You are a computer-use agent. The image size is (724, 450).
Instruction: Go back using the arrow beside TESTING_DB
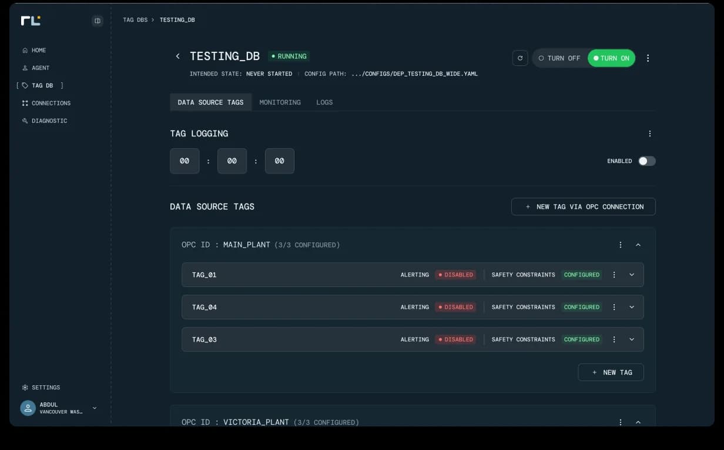177,56
